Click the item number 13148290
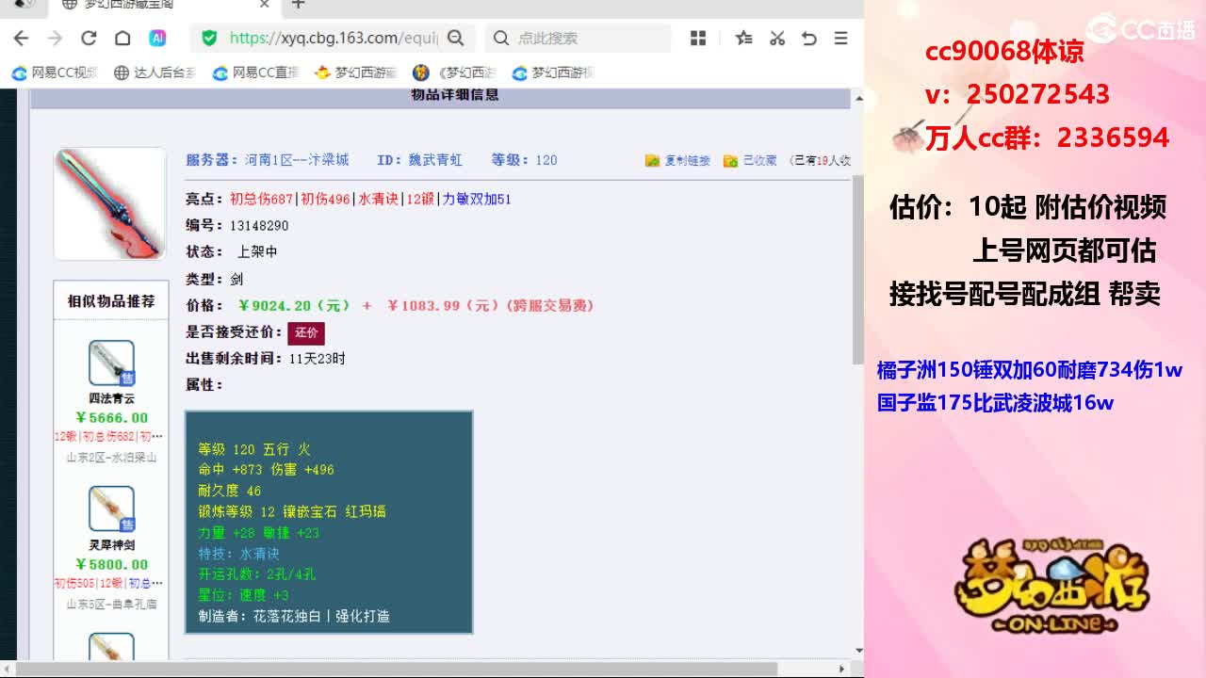1206x678 pixels. tap(259, 226)
